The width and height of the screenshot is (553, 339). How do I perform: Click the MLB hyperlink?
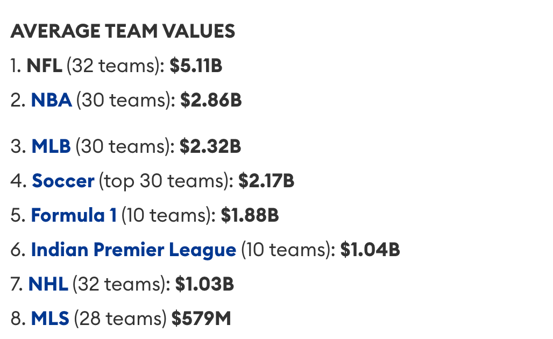point(51,146)
